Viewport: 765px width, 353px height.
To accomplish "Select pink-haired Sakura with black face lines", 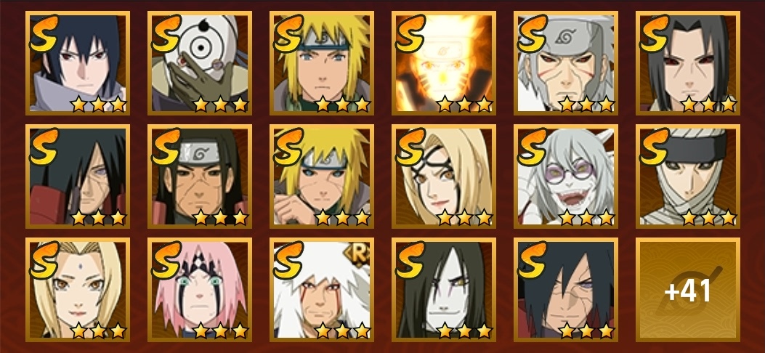I will point(200,290).
